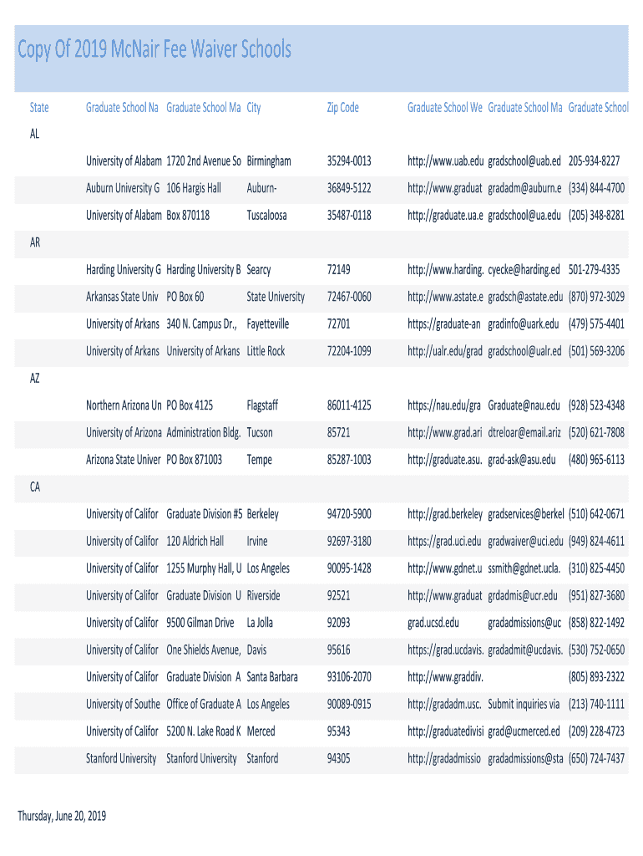Select the Tuscaloosa city cell

tap(266, 216)
